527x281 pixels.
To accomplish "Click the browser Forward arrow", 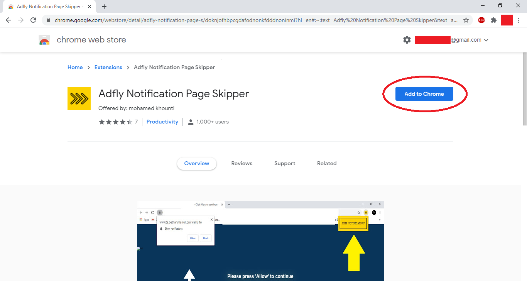I will click(x=21, y=20).
